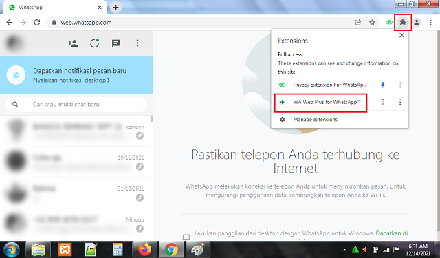Open Firefox from the taskbar

tap(145, 250)
